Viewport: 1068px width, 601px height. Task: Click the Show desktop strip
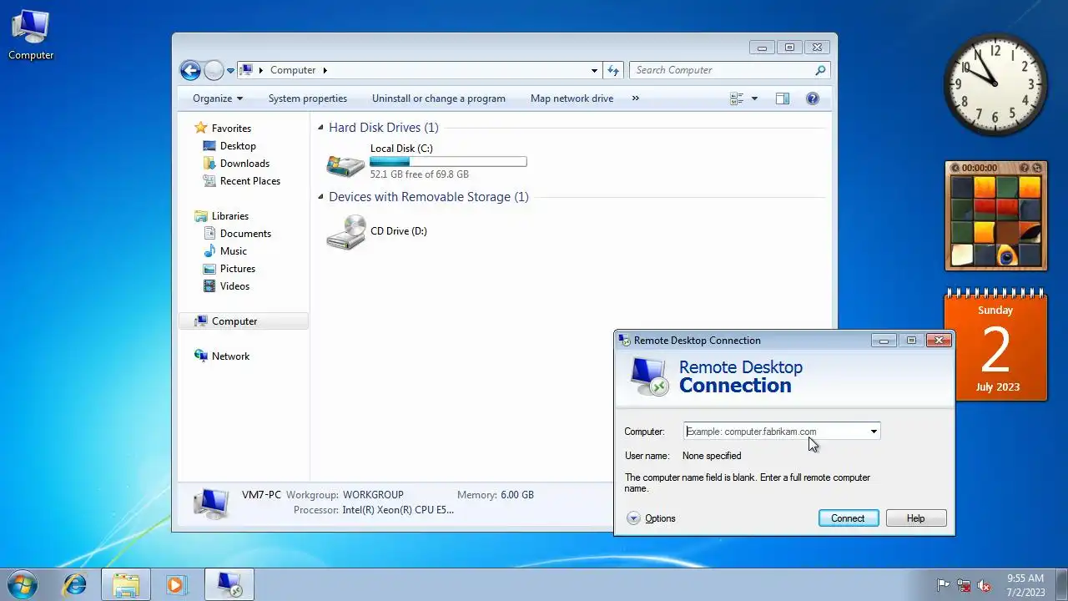click(x=1062, y=584)
